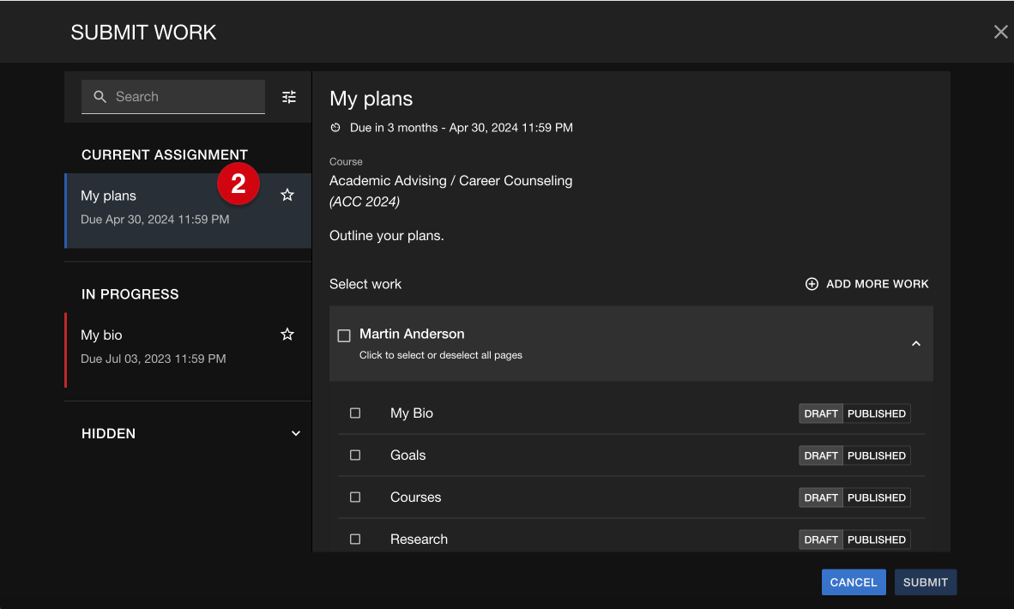The image size is (1014, 609).
Task: Star the My plans assignment
Action: click(x=287, y=195)
